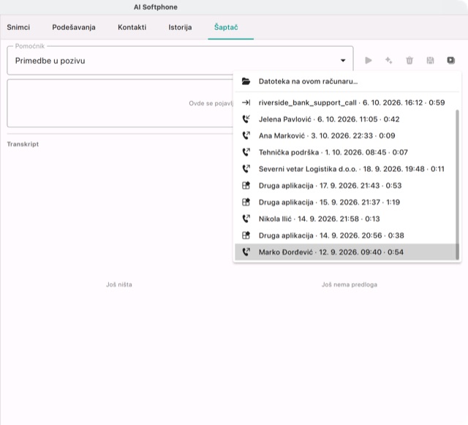The width and height of the screenshot is (468, 425).
Task: Click the floppy disk save icon
Action: [430, 61]
